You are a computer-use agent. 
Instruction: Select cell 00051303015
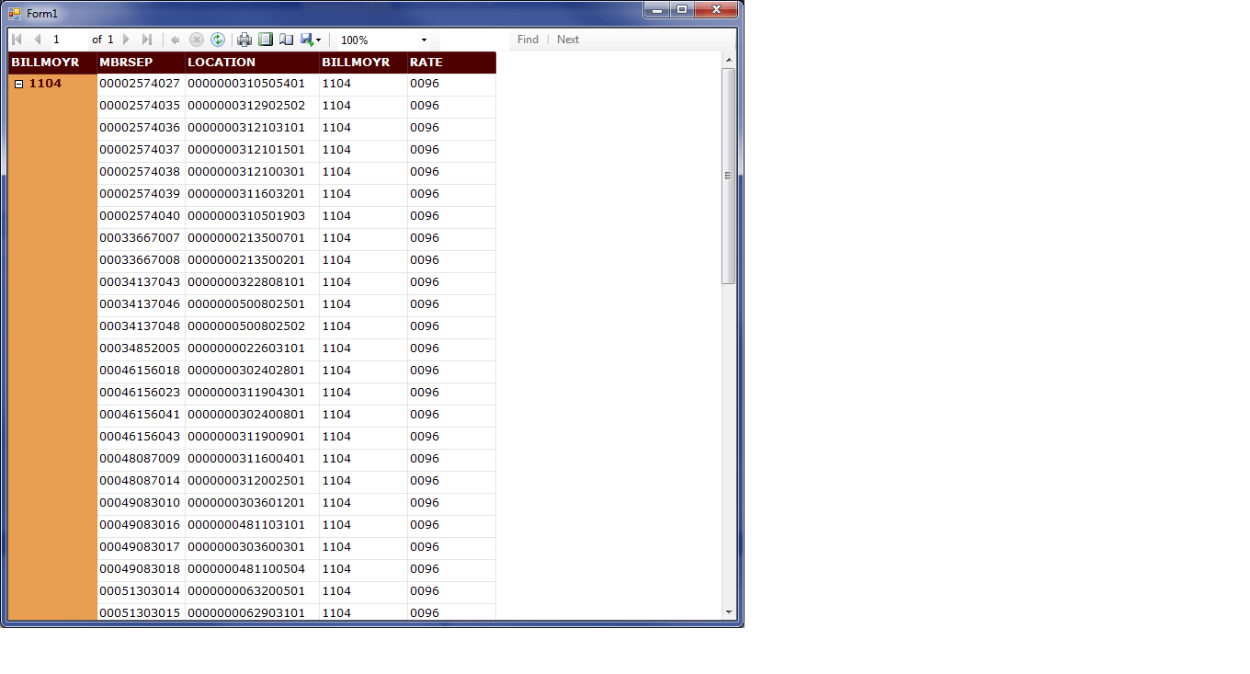pos(141,611)
